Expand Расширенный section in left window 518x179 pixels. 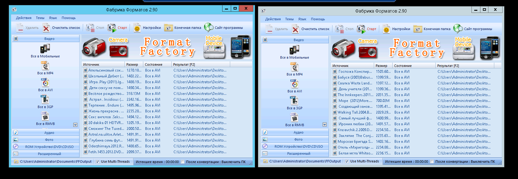point(46,154)
